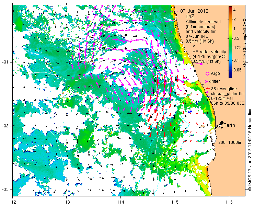The image size is (254, 206).
Task: Click the 'Altimetric sealevel' legend text
Action: point(203,22)
